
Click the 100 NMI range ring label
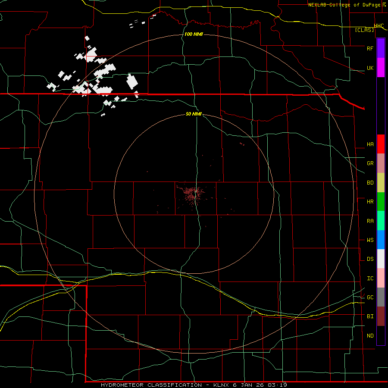click(x=194, y=34)
